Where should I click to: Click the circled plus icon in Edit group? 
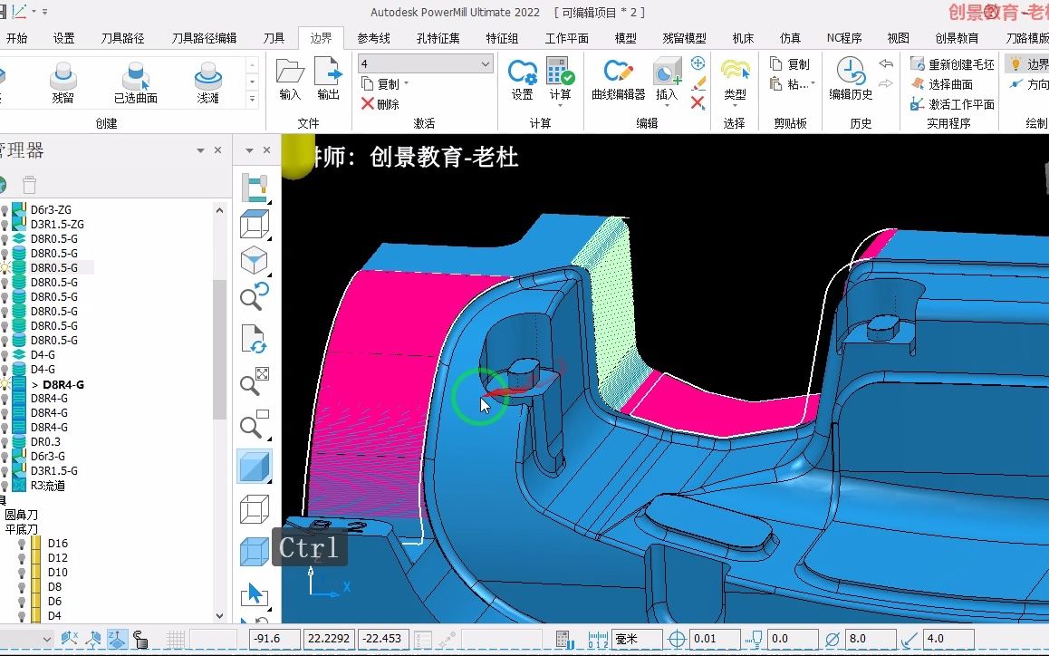pos(698,63)
